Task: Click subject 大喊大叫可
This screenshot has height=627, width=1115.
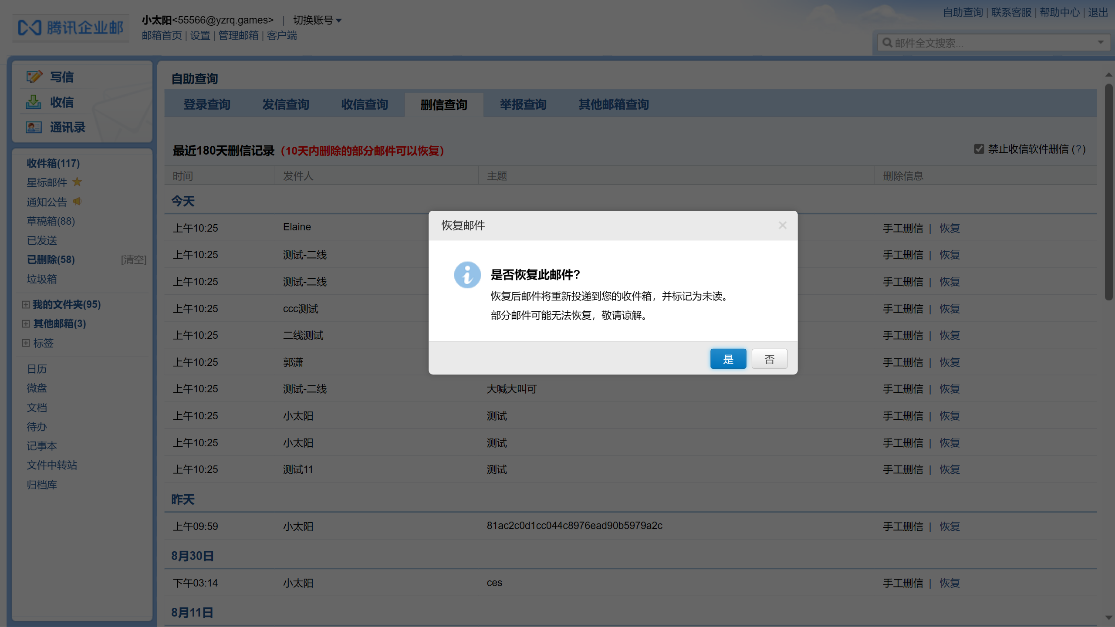Action: [x=512, y=389]
